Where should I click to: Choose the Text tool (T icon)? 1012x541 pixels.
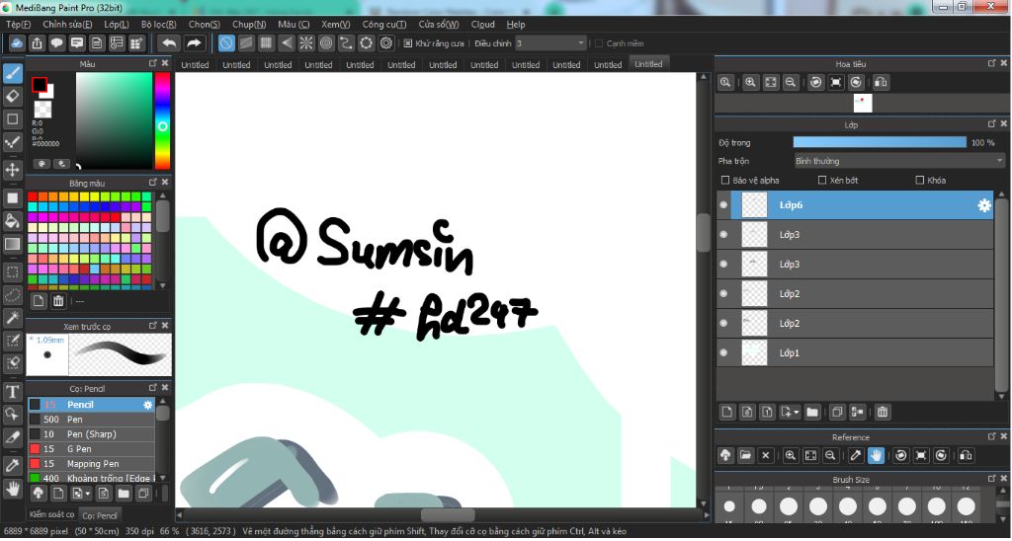[x=13, y=392]
